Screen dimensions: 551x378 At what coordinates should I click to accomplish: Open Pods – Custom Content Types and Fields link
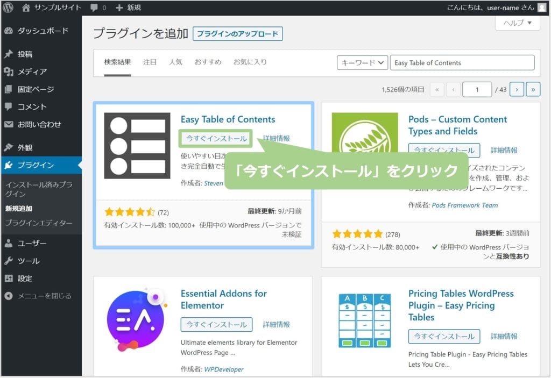(457, 125)
